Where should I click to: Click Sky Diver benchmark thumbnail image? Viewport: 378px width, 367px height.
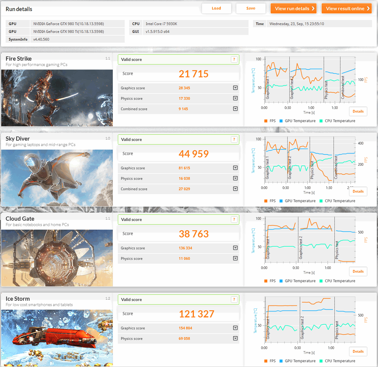click(x=57, y=178)
